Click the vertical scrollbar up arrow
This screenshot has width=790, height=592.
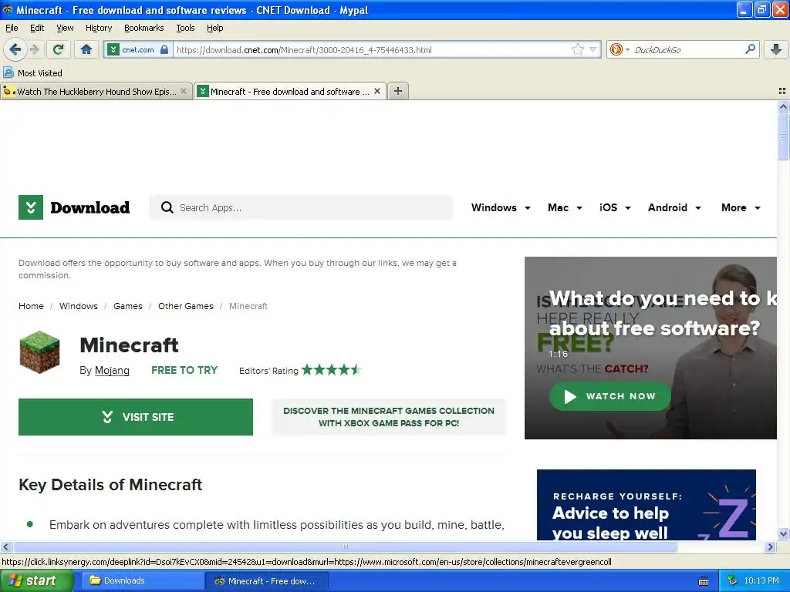[783, 106]
